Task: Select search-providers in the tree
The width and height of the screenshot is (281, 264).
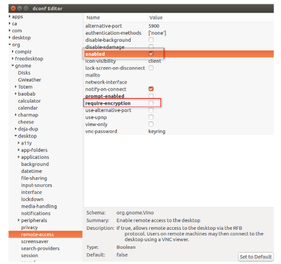Action: [x=40, y=249]
